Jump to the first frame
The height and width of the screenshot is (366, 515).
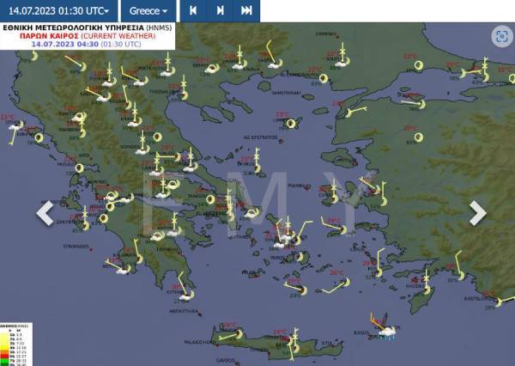pyautogui.click(x=192, y=10)
